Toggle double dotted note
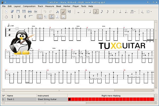This screenshot has height=106, width=159. [126, 11]
